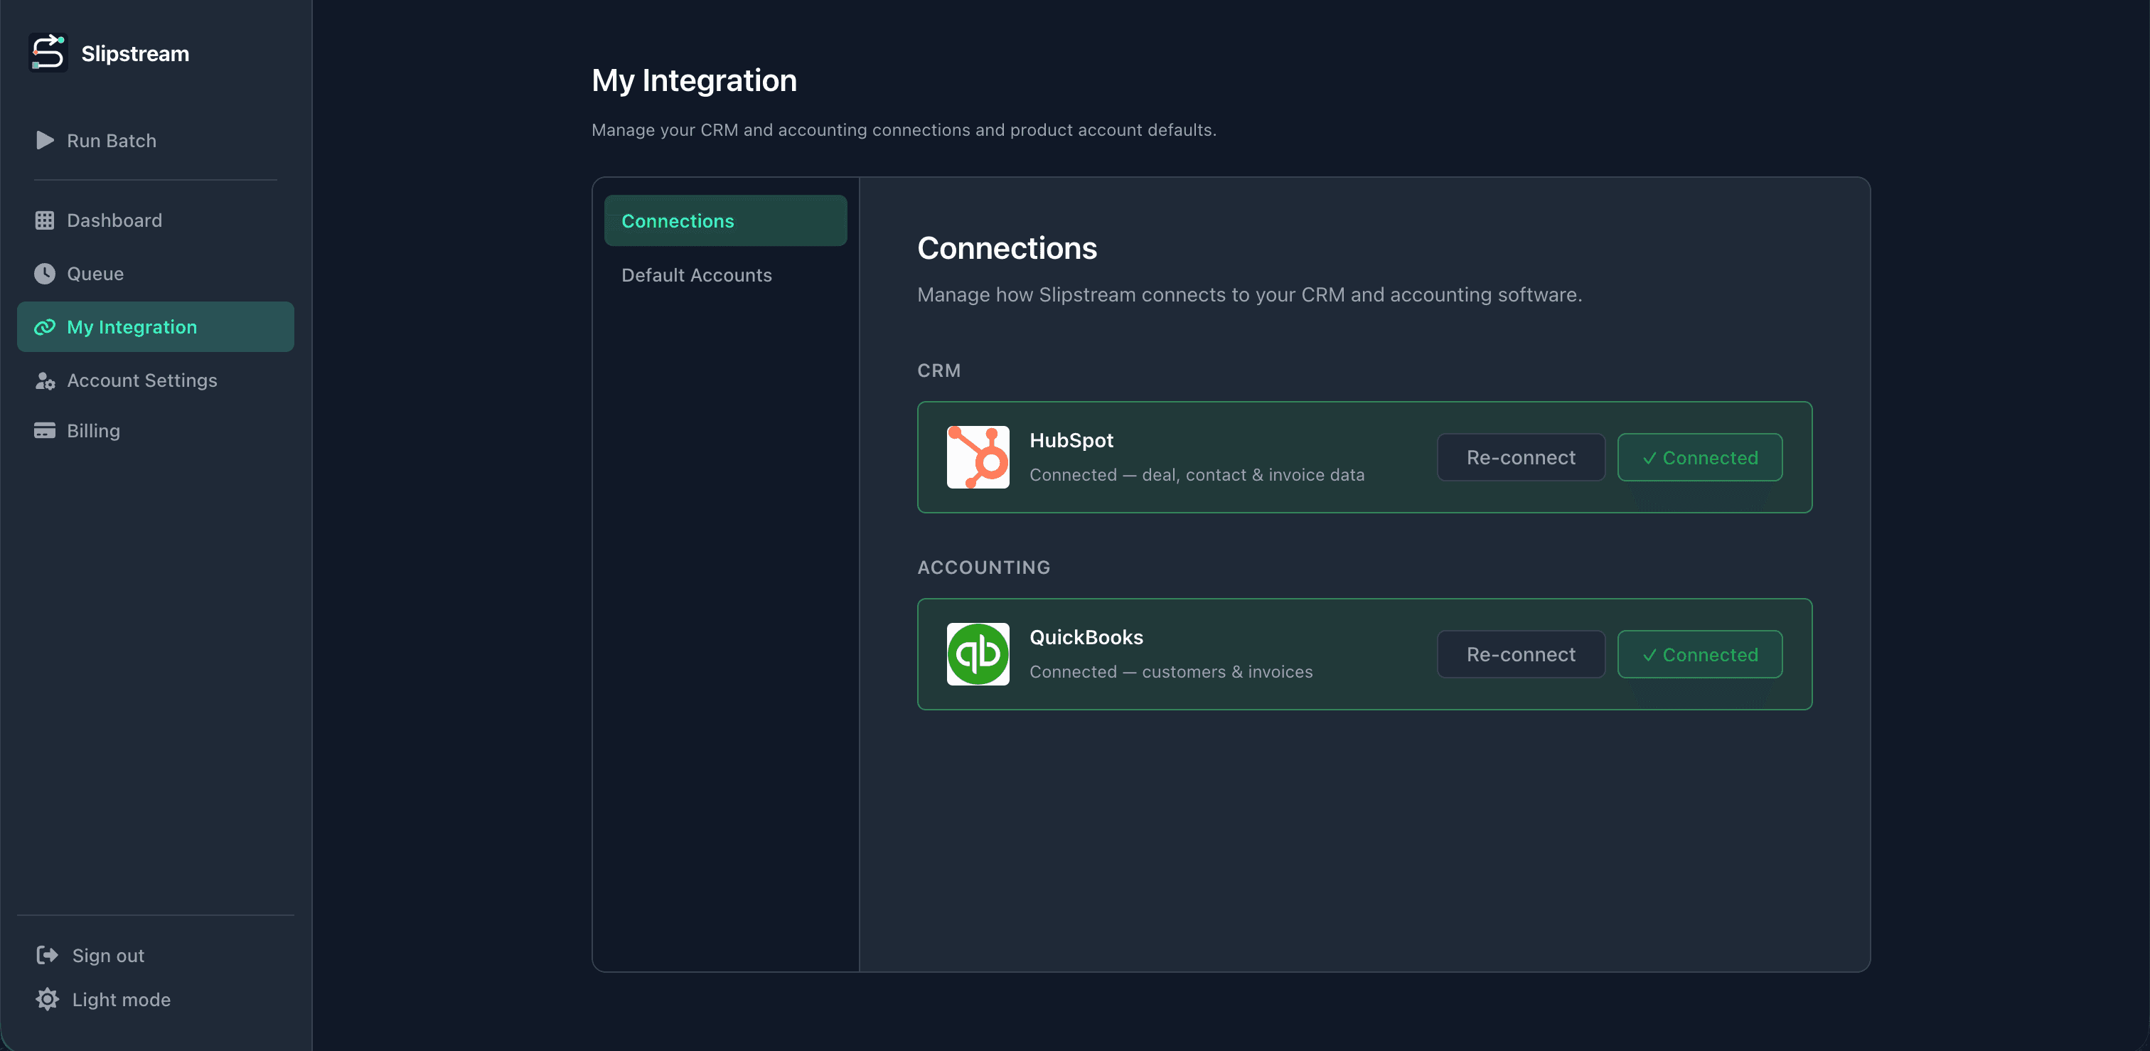The image size is (2150, 1051).
Task: Switch to the Connections tab
Action: (725, 221)
